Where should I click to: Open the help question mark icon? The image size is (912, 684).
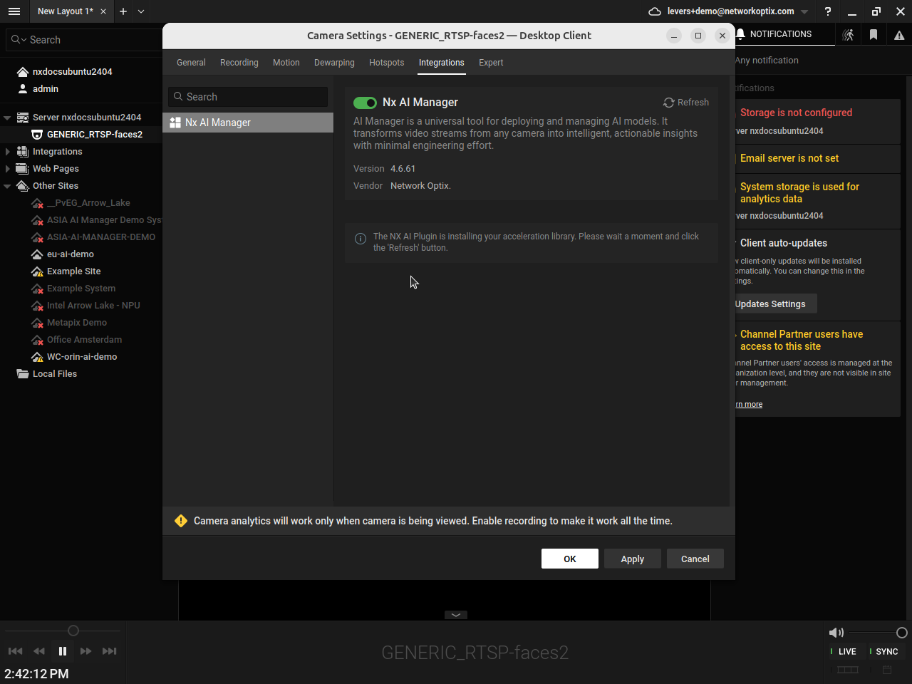click(x=828, y=11)
